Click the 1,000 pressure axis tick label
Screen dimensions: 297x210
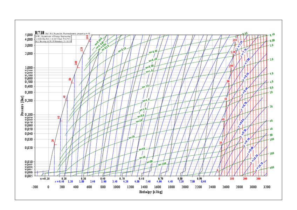29,68
